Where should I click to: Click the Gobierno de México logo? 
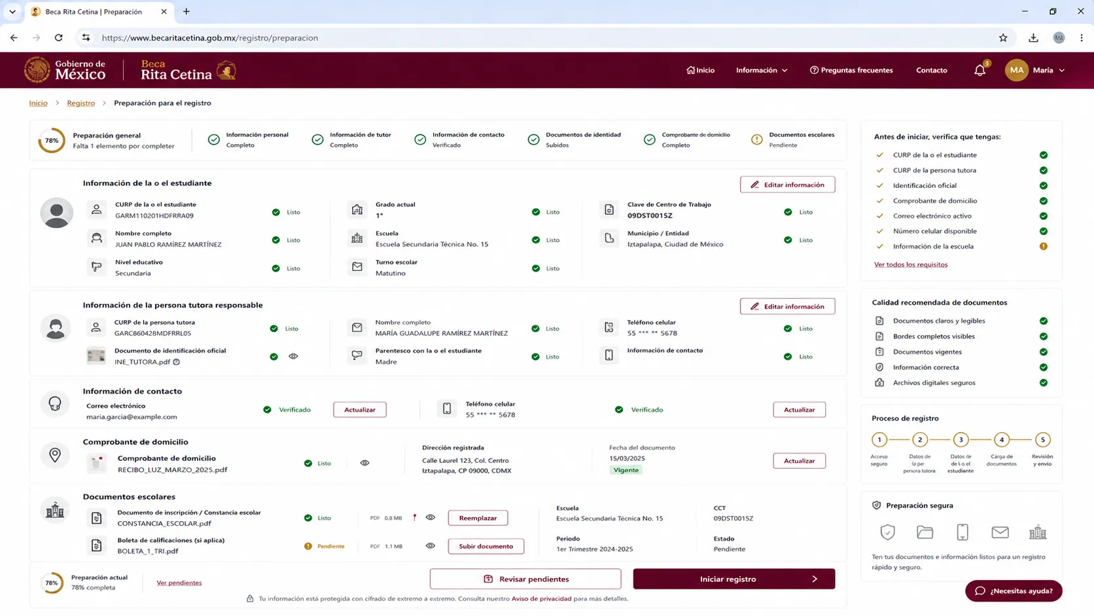(65, 70)
